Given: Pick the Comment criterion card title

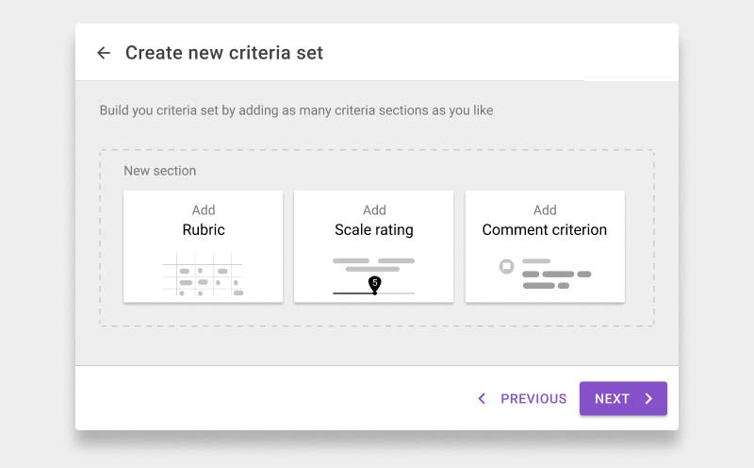Looking at the screenshot, I should click(x=545, y=229).
